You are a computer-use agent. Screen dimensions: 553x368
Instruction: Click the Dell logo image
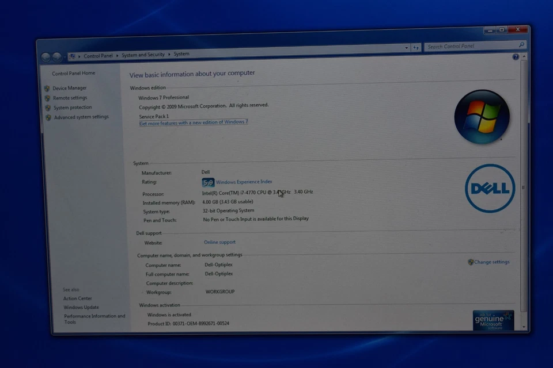coord(490,188)
